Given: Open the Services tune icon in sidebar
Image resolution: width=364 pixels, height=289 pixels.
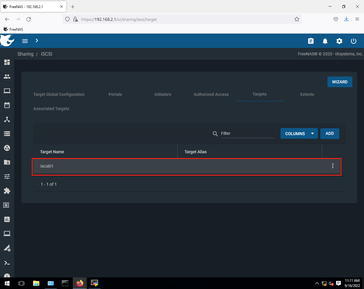Looking at the screenshot, I should pyautogui.click(x=7, y=176).
